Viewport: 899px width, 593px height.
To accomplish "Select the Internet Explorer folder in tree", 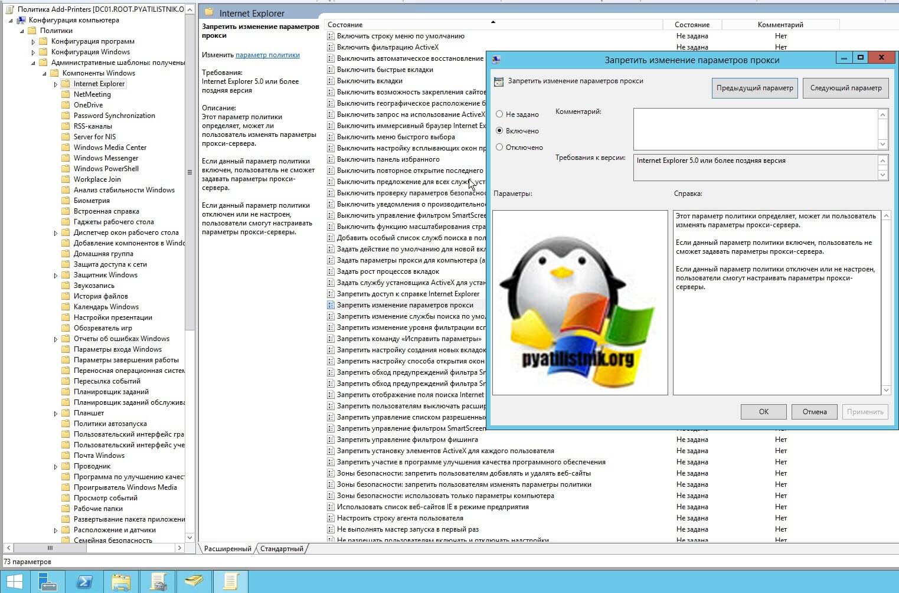I will click(x=99, y=84).
